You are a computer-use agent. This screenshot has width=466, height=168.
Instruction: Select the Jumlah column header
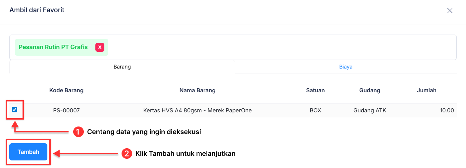tap(427, 90)
